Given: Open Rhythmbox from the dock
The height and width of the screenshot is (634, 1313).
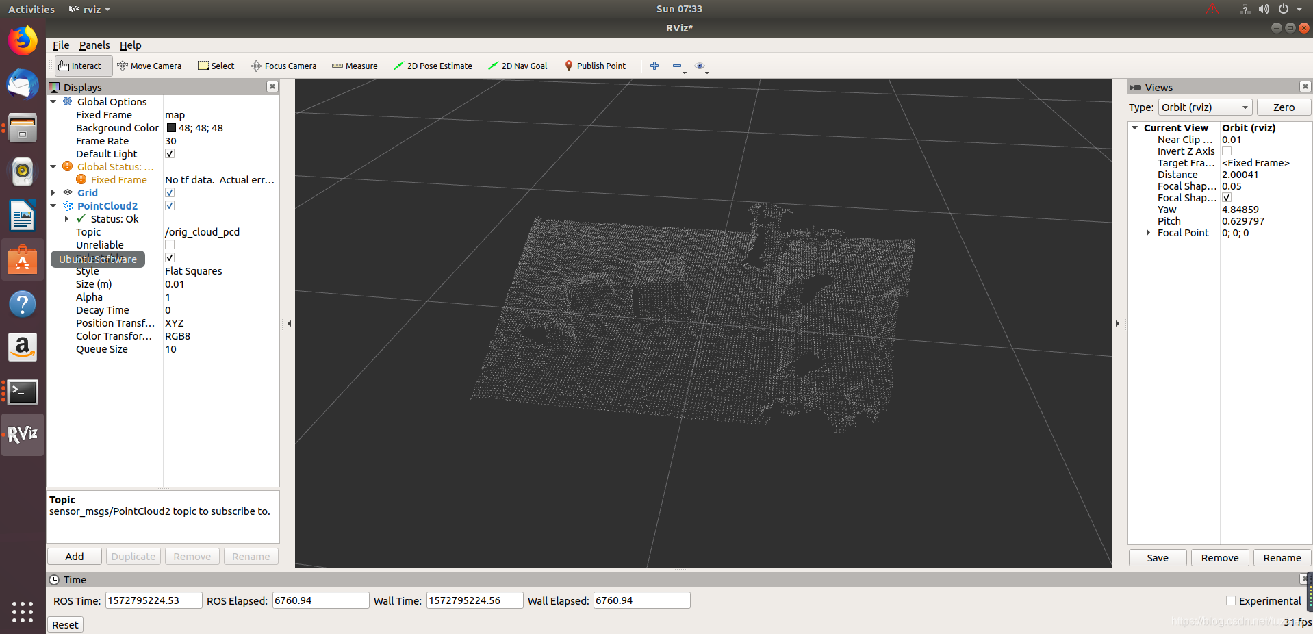Looking at the screenshot, I should [x=23, y=172].
